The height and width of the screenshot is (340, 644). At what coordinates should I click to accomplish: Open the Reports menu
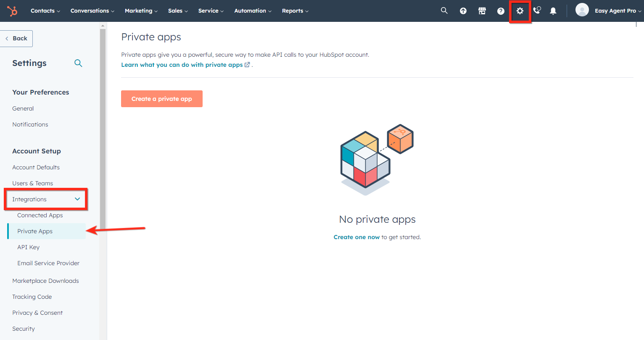coord(295,11)
